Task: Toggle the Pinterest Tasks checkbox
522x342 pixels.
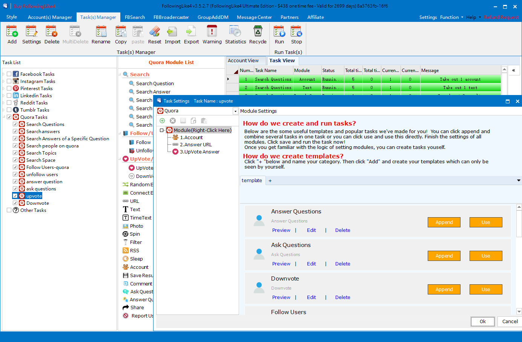Action: [9, 89]
